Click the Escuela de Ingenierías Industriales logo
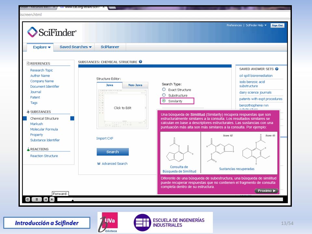 point(169,222)
